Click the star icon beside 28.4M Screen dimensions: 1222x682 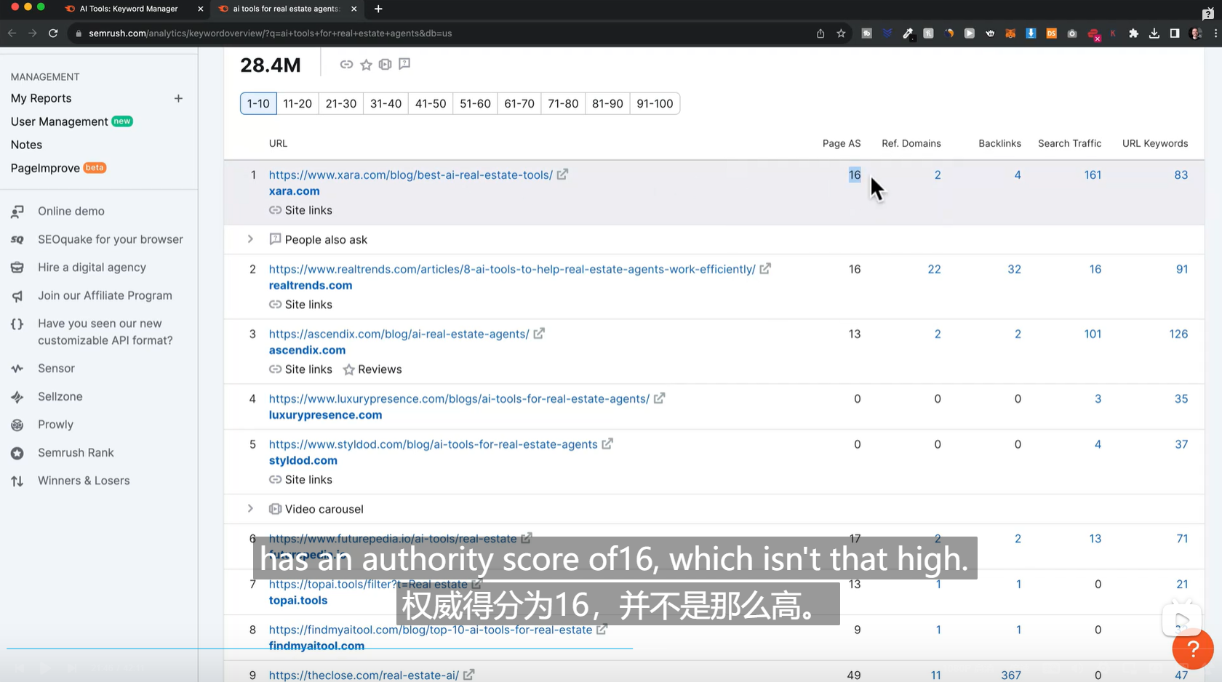(x=366, y=65)
